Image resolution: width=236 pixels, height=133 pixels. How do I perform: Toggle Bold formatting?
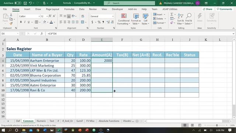coord(21,22)
